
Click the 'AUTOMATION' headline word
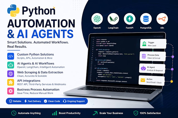[x=41, y=23]
